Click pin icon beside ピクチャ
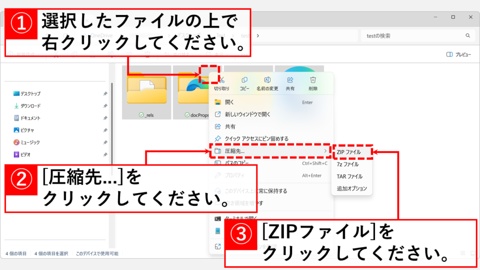 tap(105, 130)
